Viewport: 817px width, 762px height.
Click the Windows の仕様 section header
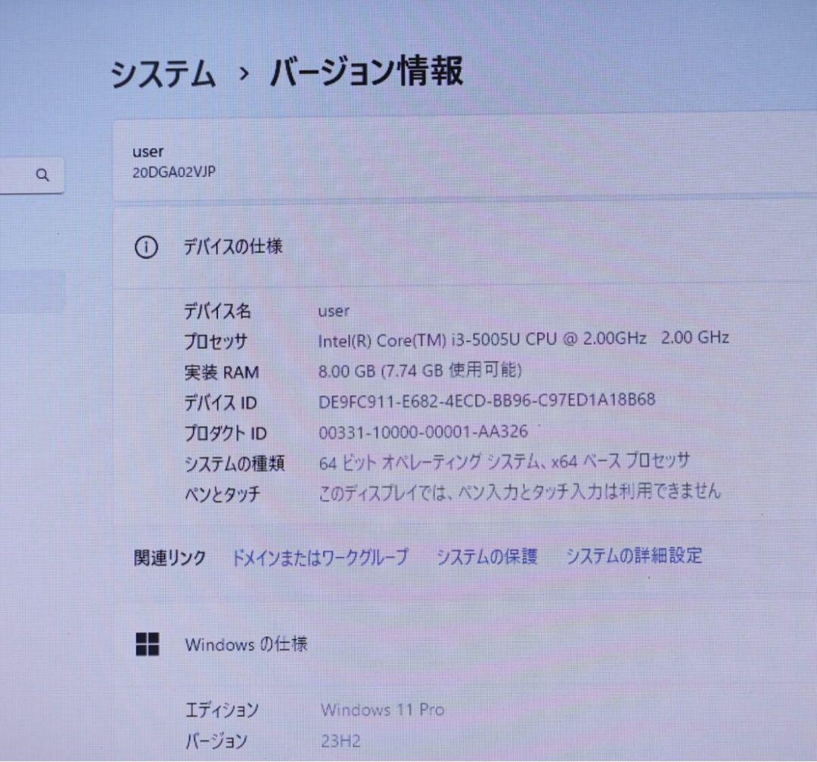point(247,644)
